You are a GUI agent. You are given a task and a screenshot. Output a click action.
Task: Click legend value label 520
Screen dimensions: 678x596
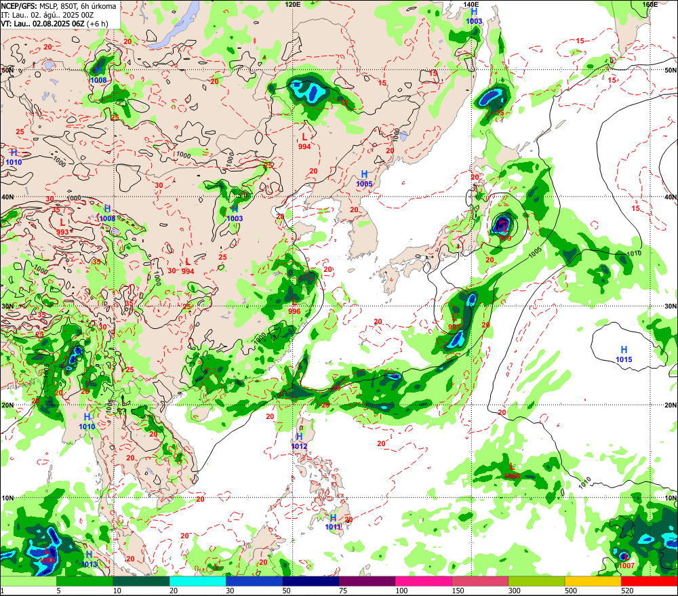[x=627, y=591]
